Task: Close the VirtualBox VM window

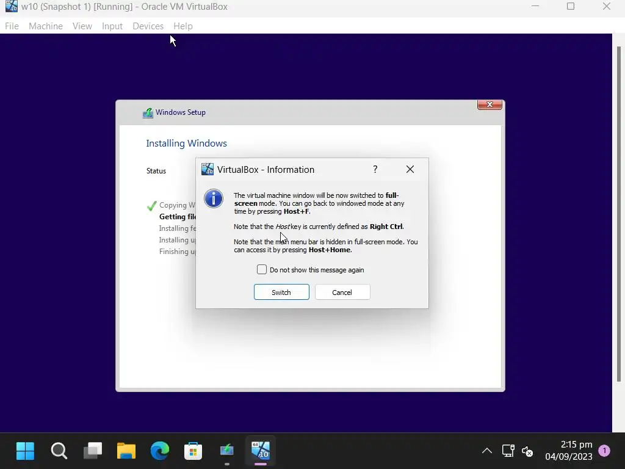Action: click(607, 6)
